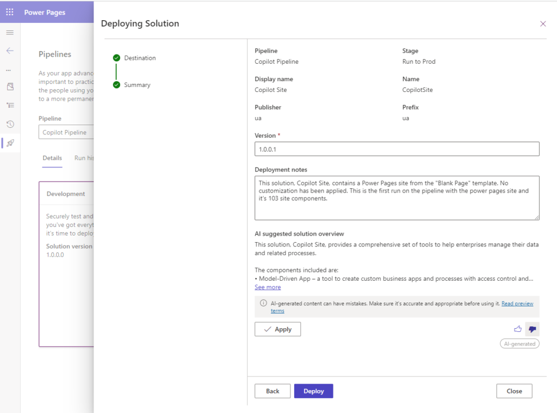The image size is (557, 413).
Task: Open the See more link
Action: (268, 287)
